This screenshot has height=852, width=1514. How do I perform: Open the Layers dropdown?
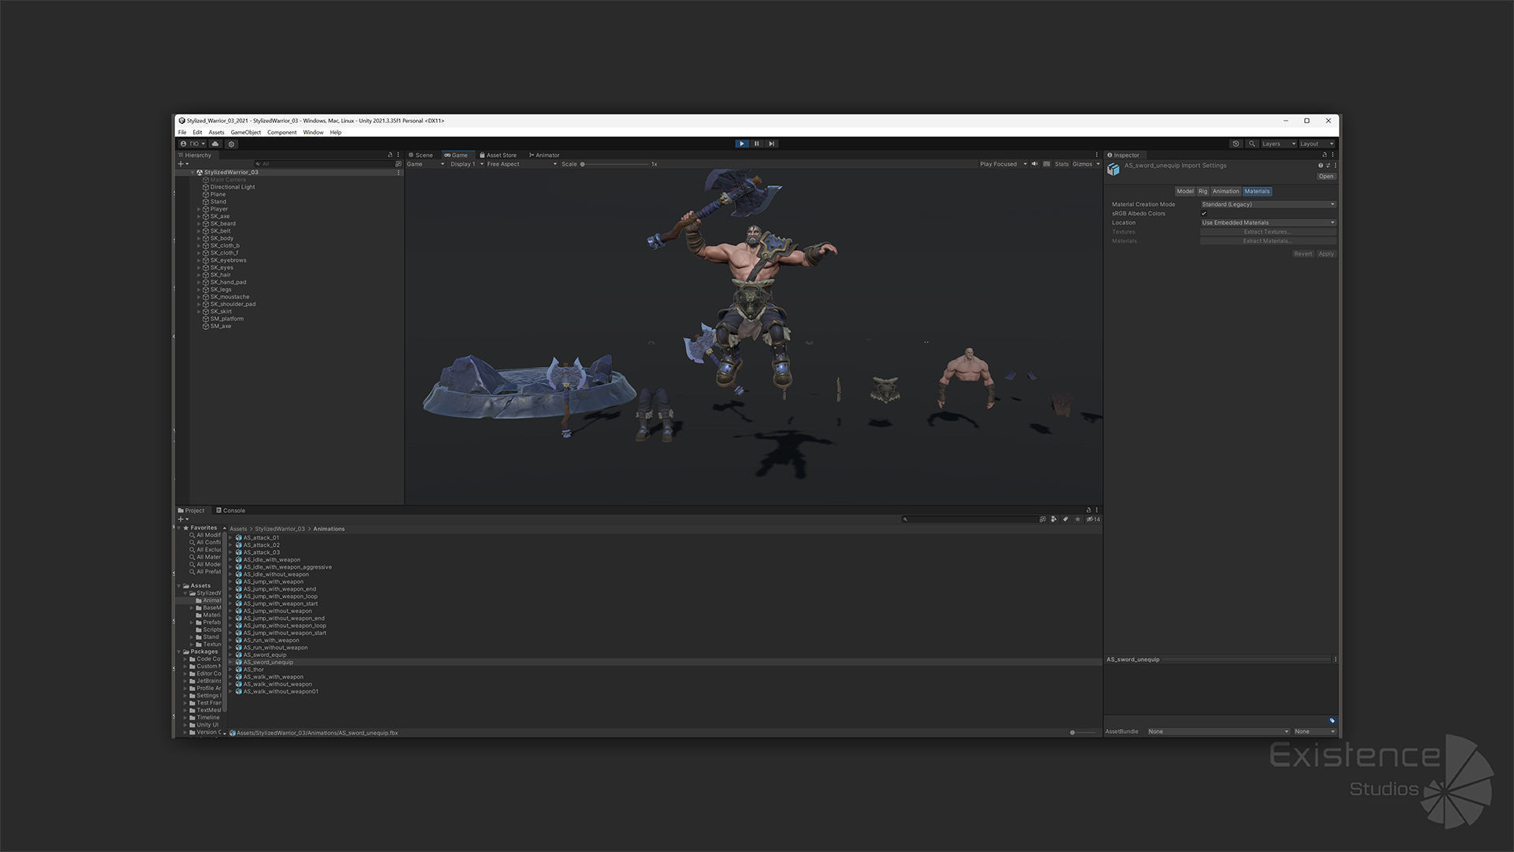pos(1278,144)
